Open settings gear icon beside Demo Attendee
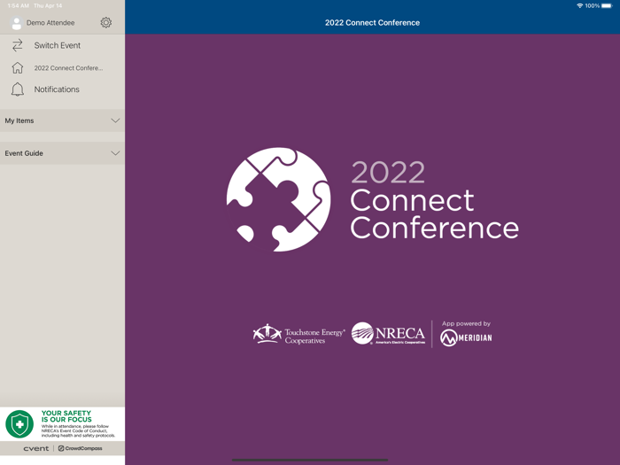620x465 pixels. [106, 22]
